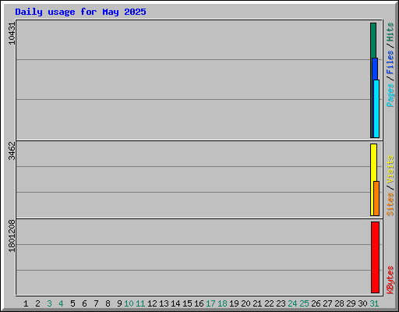Click the Pages legend label
The width and height of the screenshot is (399, 312).
tap(390, 95)
